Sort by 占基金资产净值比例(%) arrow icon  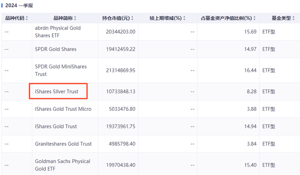[x=255, y=18]
